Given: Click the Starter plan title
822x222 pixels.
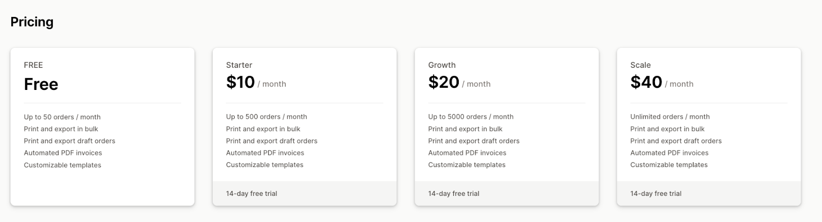Looking at the screenshot, I should [x=239, y=65].
